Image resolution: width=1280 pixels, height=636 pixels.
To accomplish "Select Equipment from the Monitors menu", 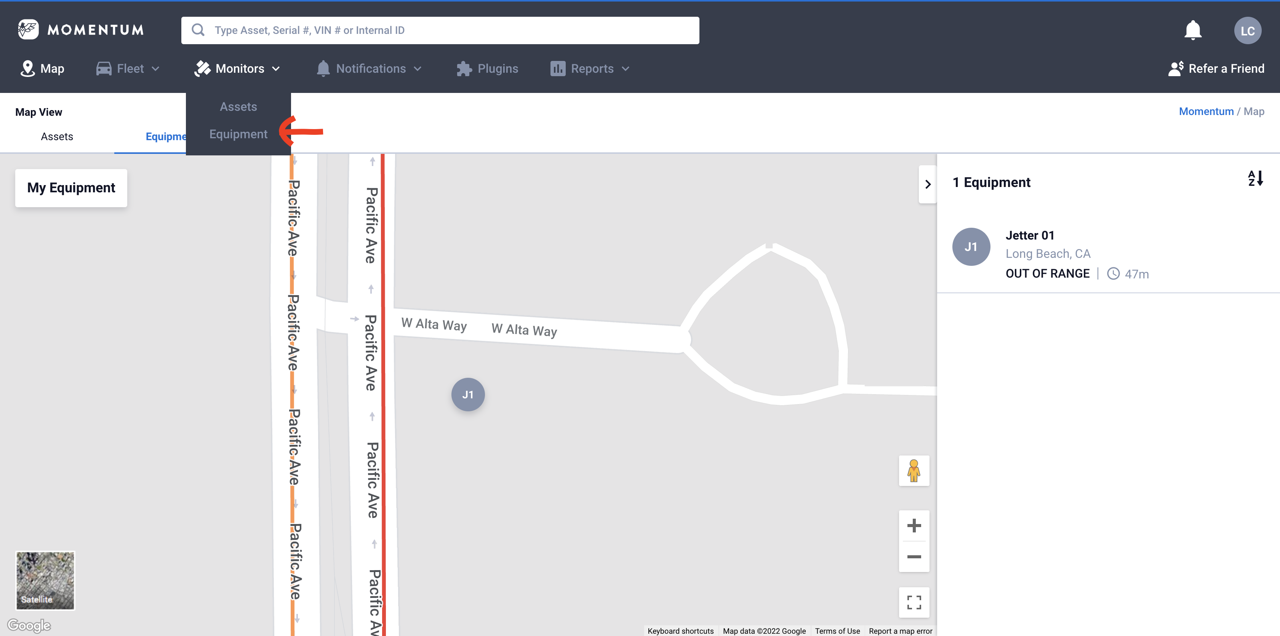I will coord(238,134).
